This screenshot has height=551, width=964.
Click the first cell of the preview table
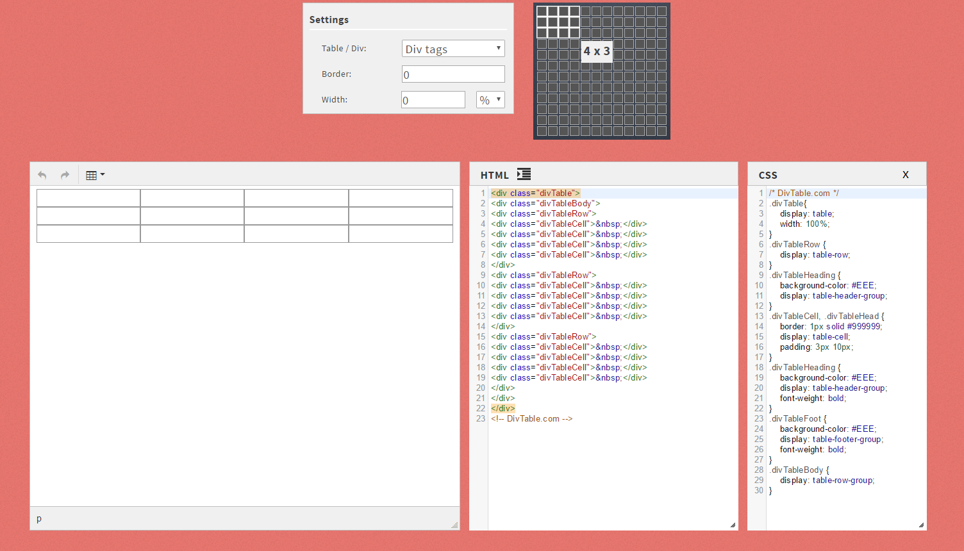[x=88, y=198]
